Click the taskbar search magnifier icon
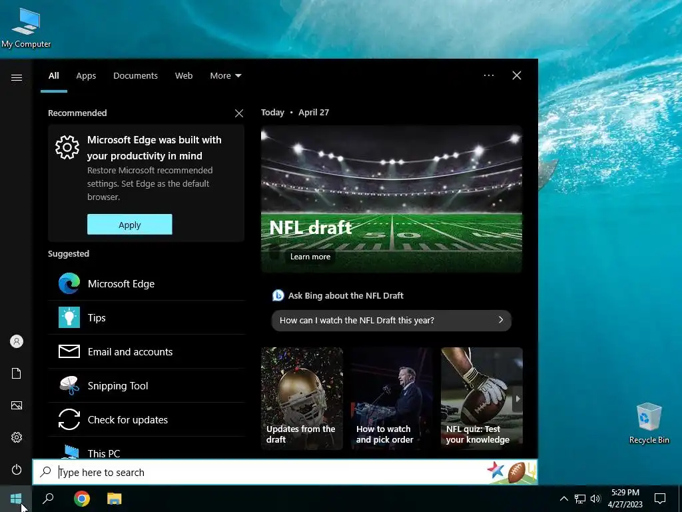The image size is (682, 512). (48, 499)
